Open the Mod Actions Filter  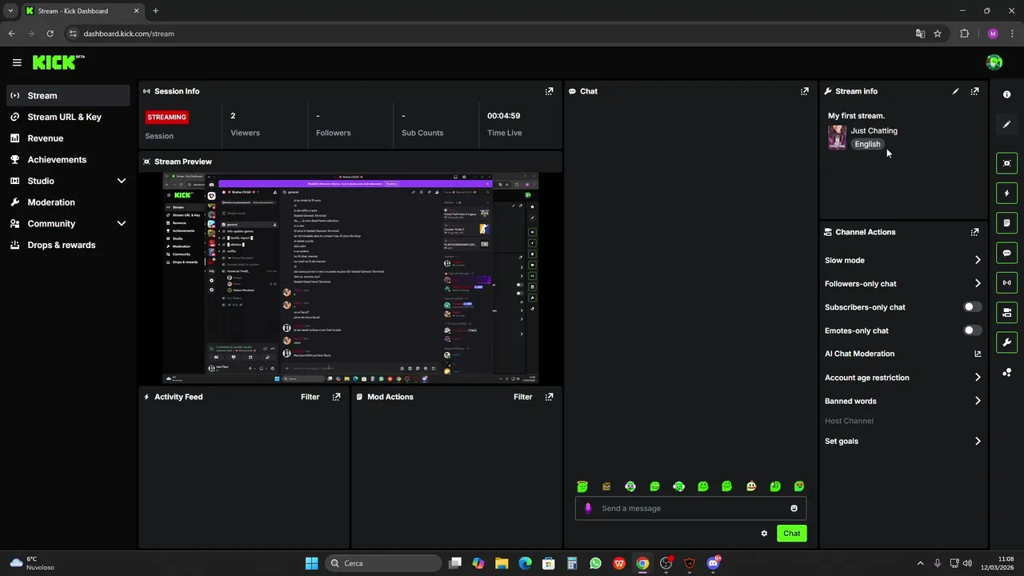click(522, 397)
